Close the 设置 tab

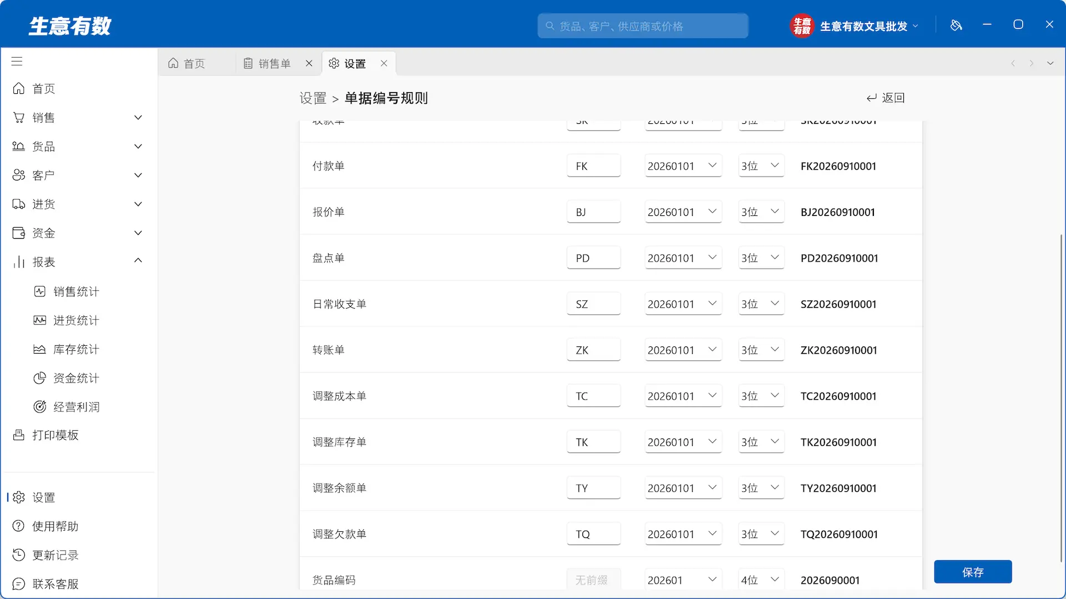pos(384,63)
